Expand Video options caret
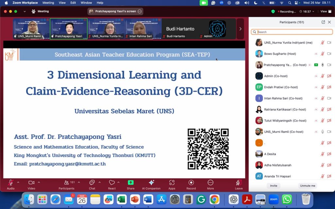The width and height of the screenshot is (335, 209). 39,182
